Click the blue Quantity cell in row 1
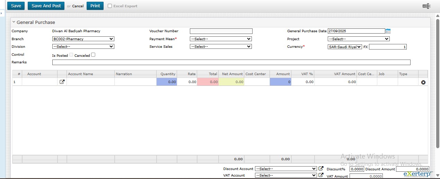440x179 pixels. tap(167, 82)
